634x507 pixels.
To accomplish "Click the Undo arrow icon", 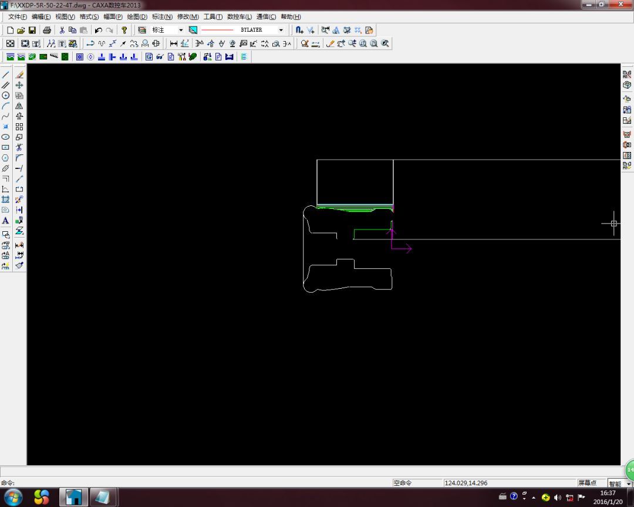I will 98,30.
